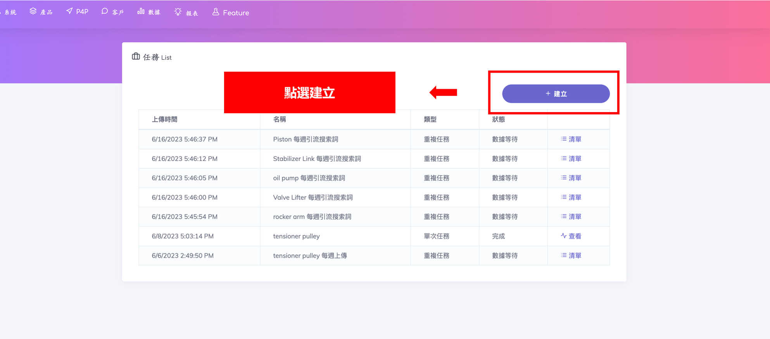The image size is (770, 339).
Task: Click the list icon in the Piston row
Action: [x=563, y=139]
